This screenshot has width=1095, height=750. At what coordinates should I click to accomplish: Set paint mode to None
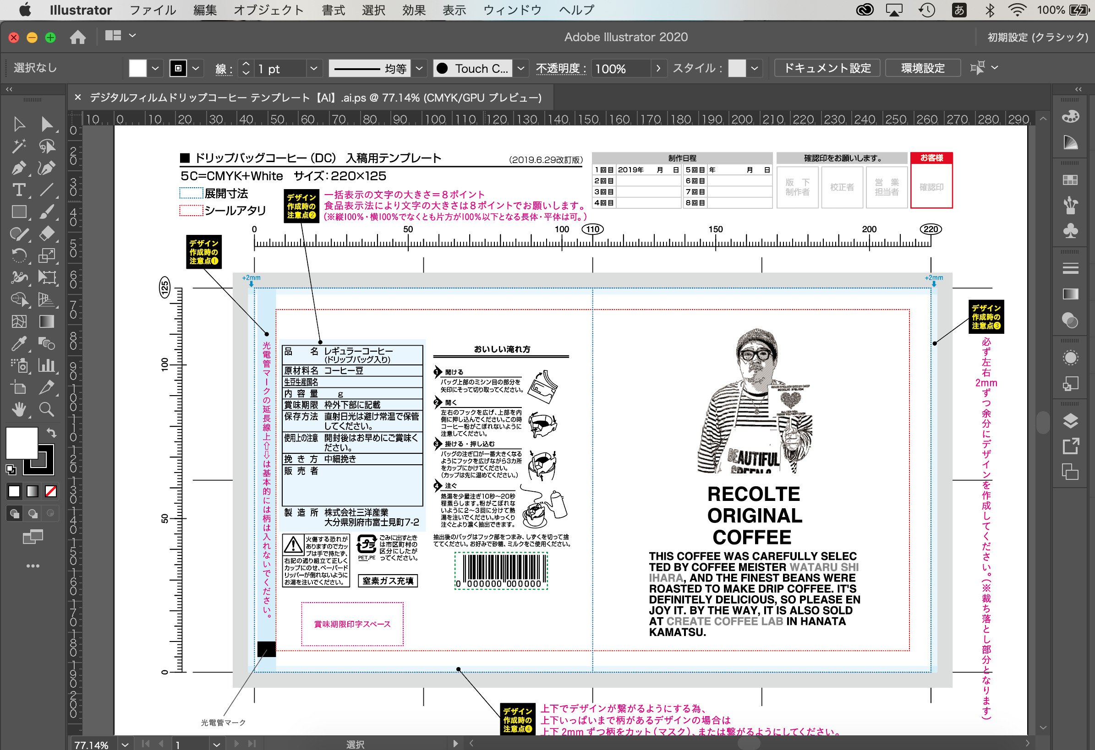(x=51, y=491)
